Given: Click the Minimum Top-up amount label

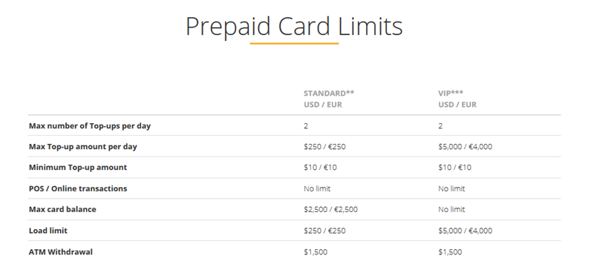Looking at the screenshot, I should click(x=78, y=167).
